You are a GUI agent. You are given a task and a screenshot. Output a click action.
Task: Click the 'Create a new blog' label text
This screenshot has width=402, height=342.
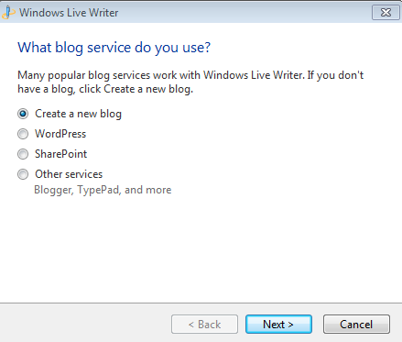pos(78,114)
